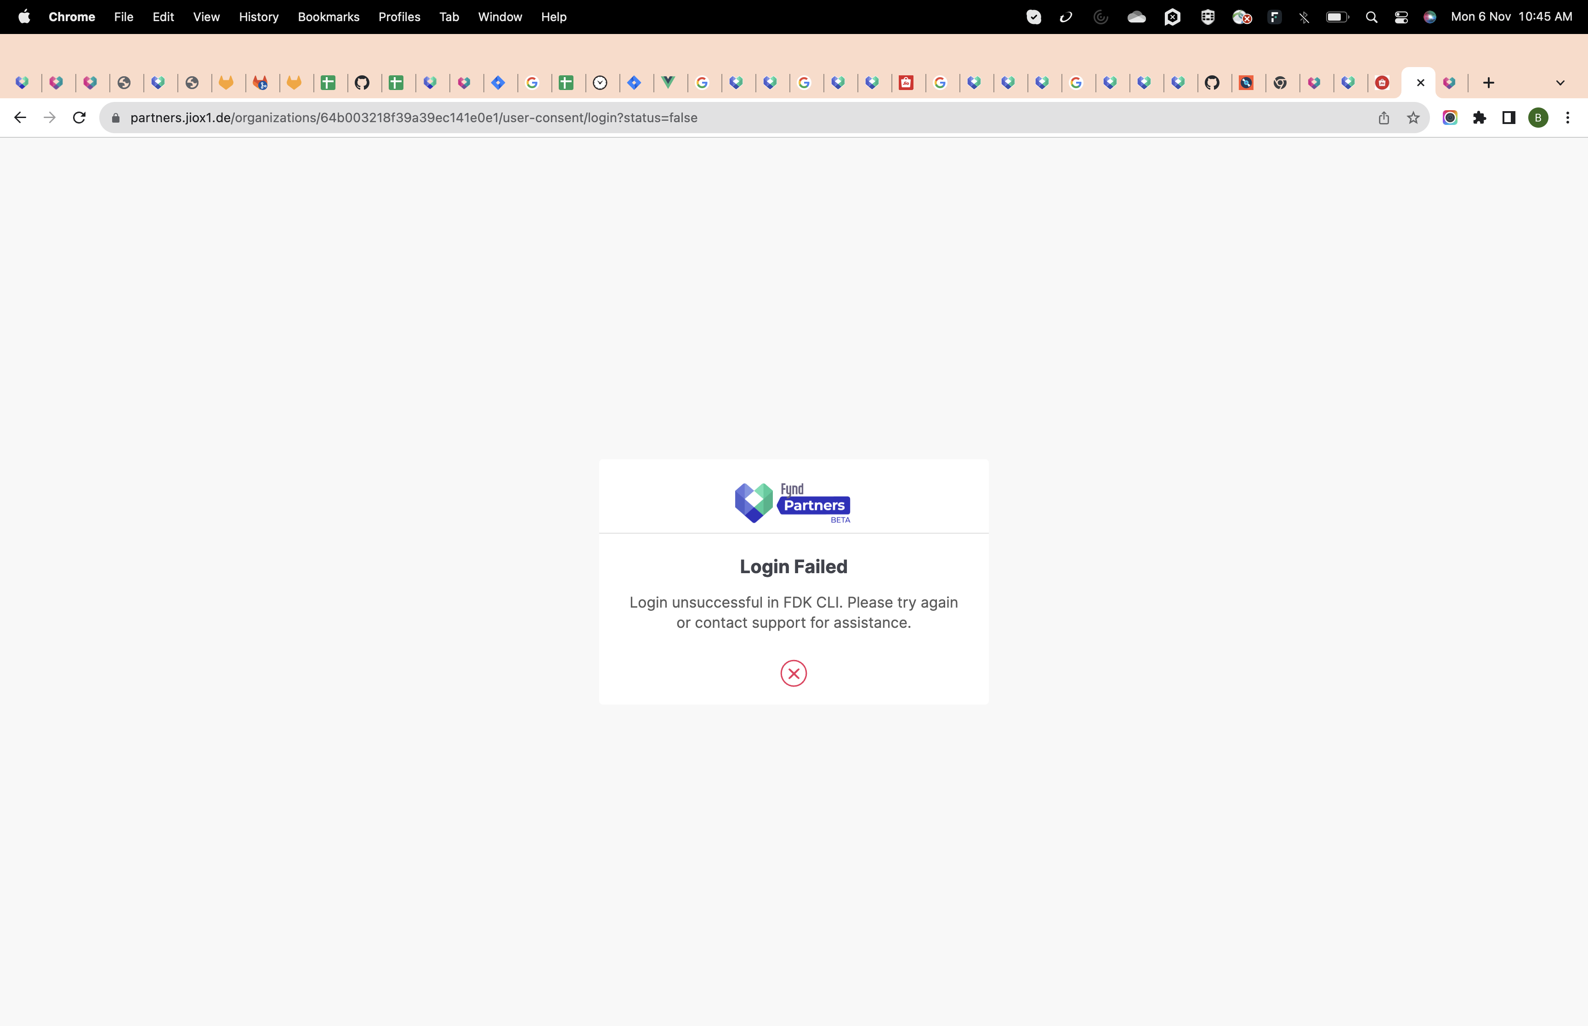Image resolution: width=1588 pixels, height=1026 pixels.
Task: Open the Help menu
Action: point(554,17)
